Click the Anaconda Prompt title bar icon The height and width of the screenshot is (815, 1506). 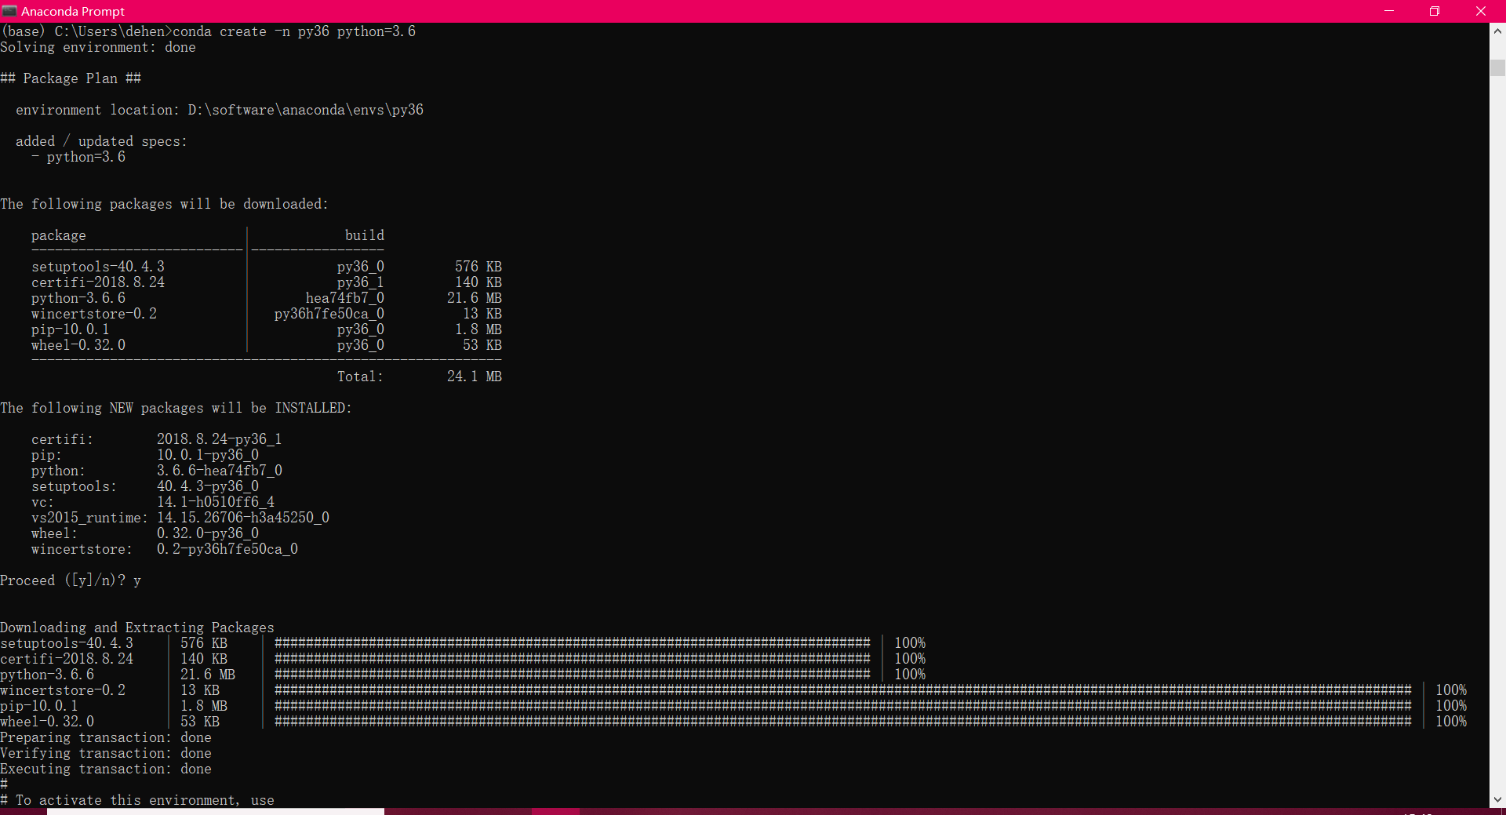9,11
